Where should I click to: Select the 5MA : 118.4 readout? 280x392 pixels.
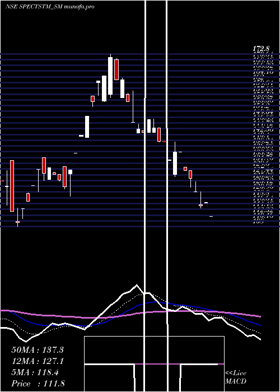click(x=35, y=372)
